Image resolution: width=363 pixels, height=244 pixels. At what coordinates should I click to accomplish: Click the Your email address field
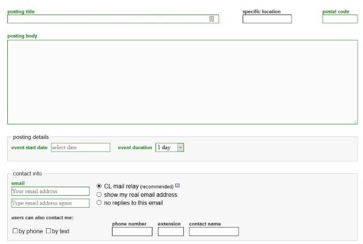[50, 191]
